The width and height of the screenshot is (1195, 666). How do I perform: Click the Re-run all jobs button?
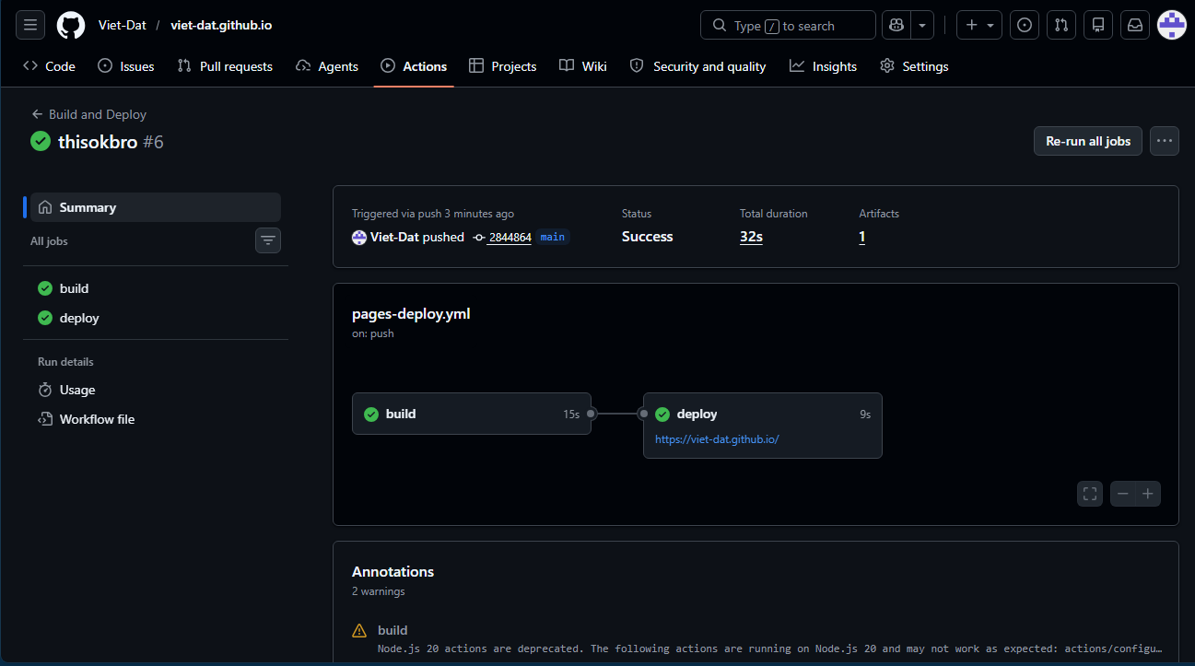pyautogui.click(x=1088, y=141)
